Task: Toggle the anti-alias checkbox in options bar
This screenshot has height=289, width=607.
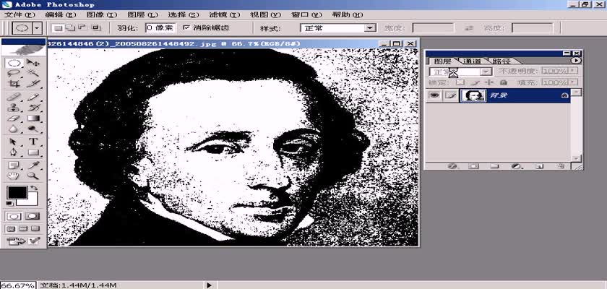Action: pos(186,28)
